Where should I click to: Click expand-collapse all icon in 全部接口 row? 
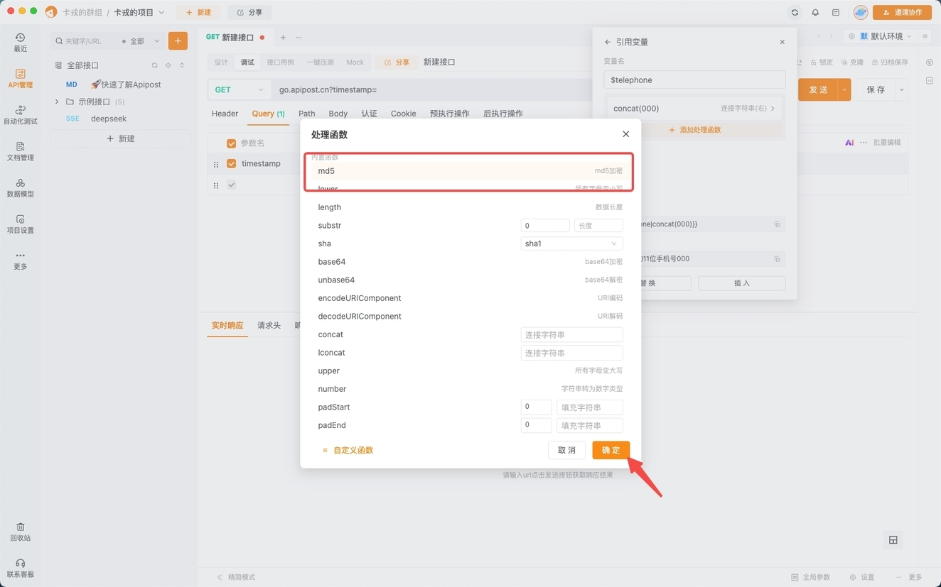pos(182,65)
